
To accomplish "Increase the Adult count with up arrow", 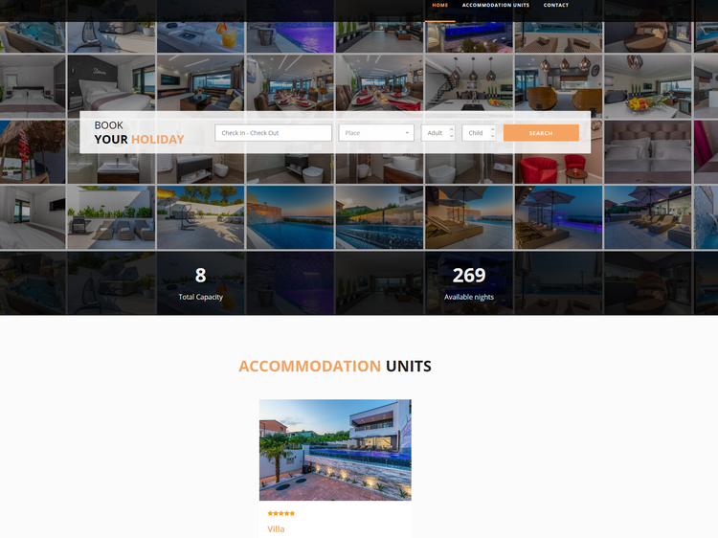I will tap(452, 129).
